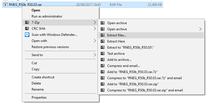Image resolution: width=208 pixels, height=110 pixels.
Task: Click Open archive entry with submenu
Action: (151, 29)
